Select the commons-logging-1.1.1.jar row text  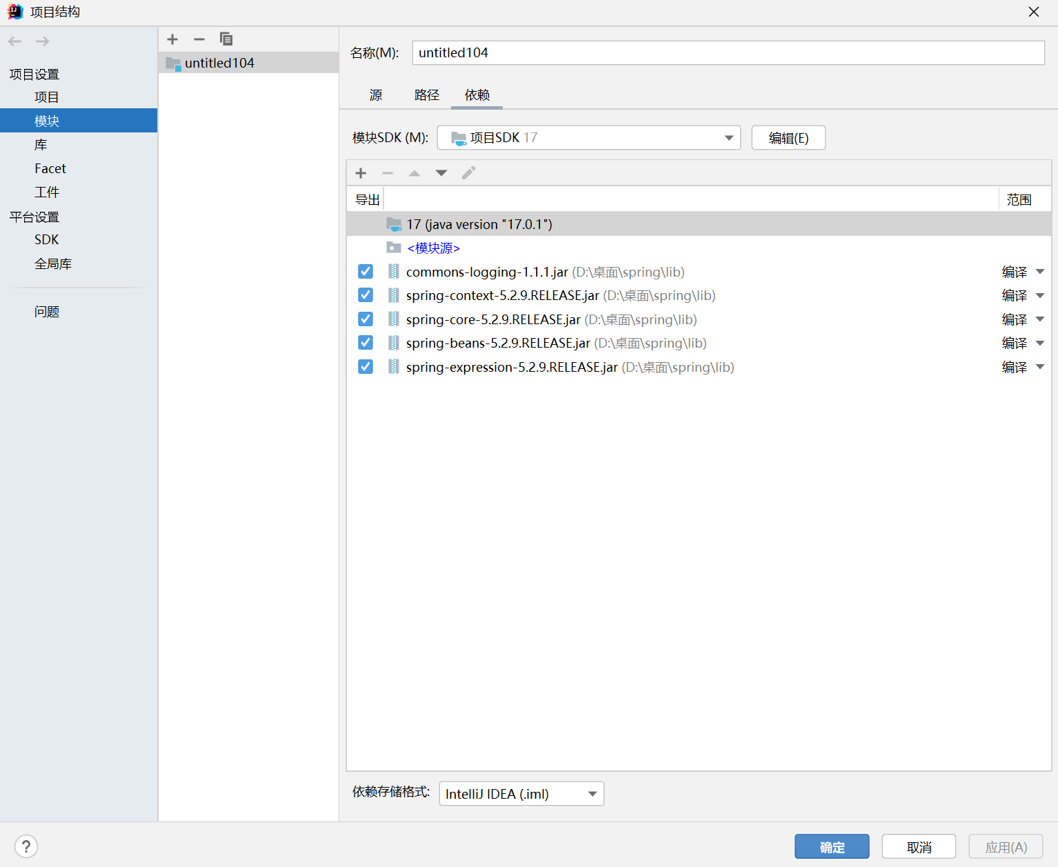pos(487,272)
